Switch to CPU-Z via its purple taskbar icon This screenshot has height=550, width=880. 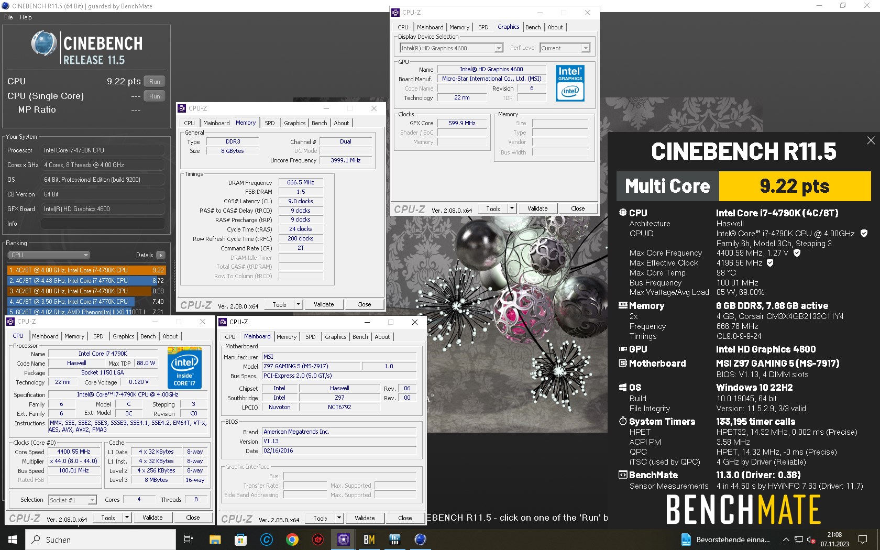click(344, 540)
